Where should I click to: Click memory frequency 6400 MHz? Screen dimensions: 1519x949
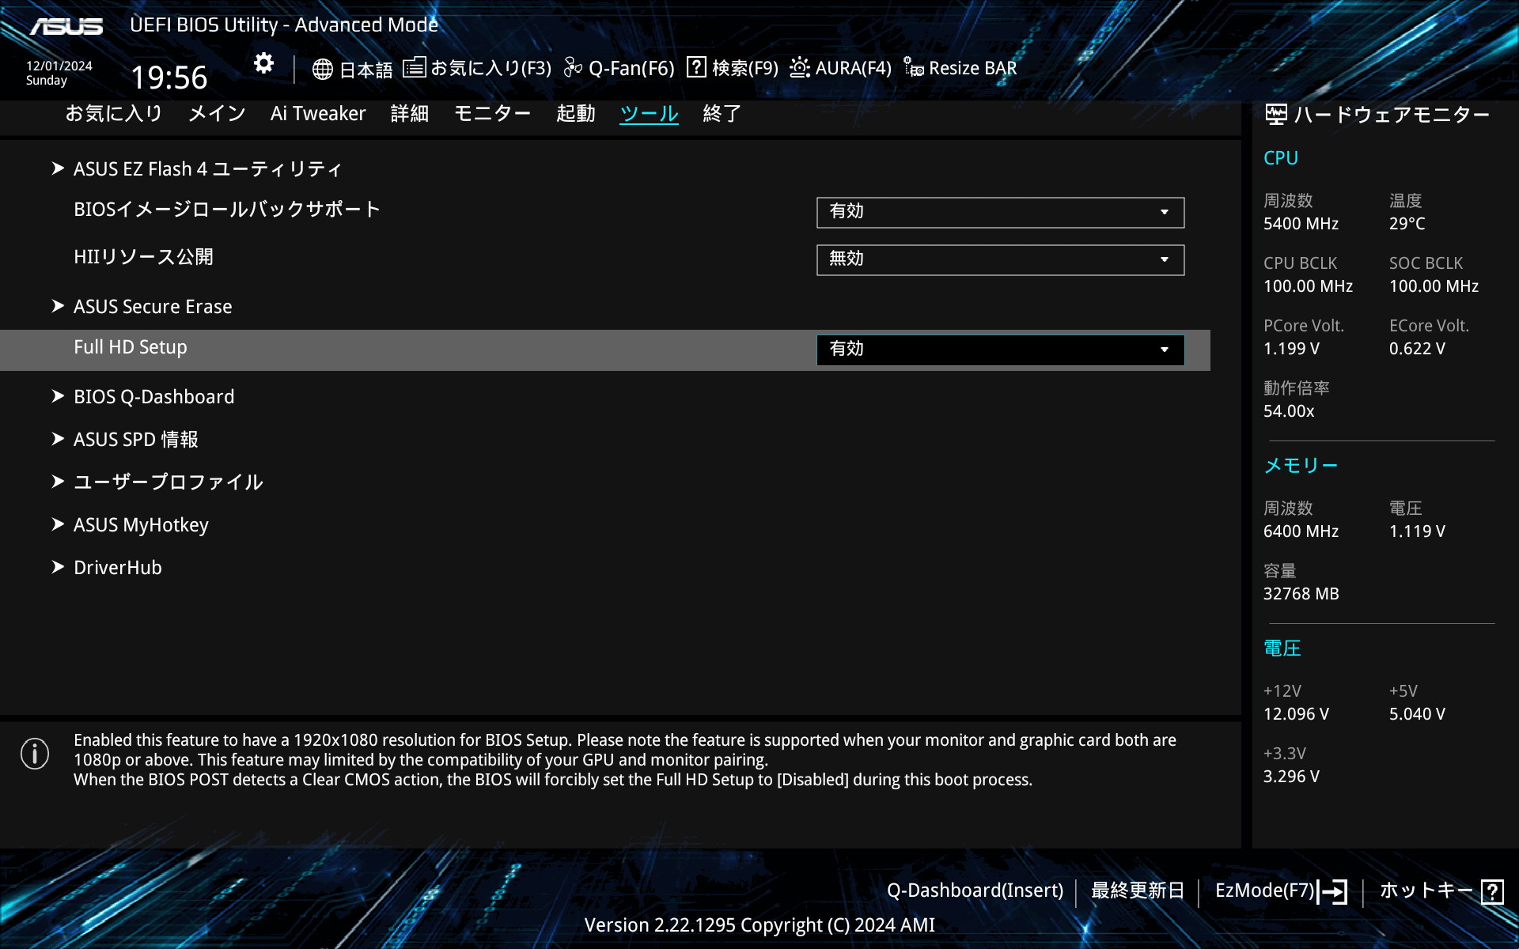tap(1301, 531)
